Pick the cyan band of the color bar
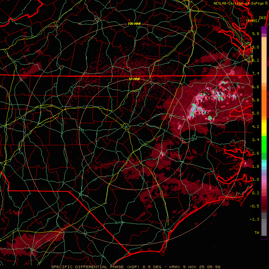 [x=264, y=164]
